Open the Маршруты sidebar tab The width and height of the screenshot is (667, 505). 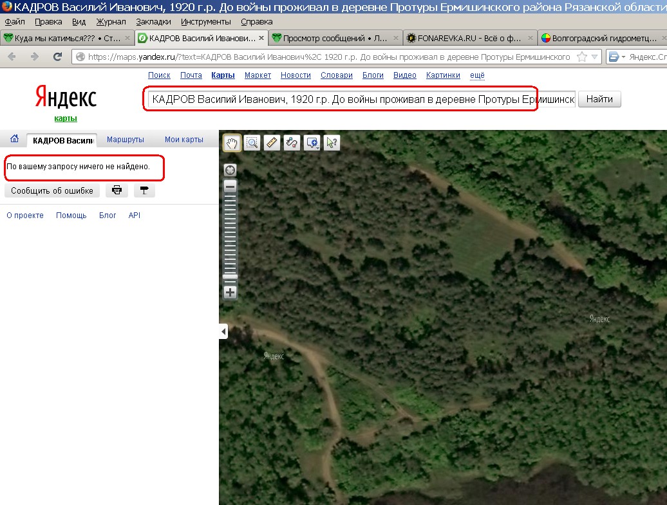pos(126,140)
